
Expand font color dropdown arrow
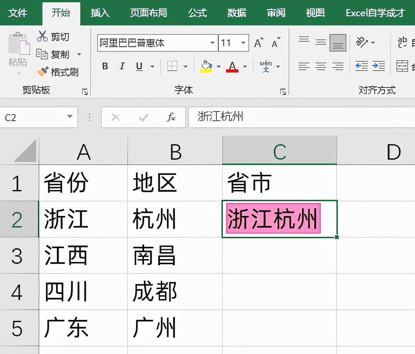coord(245,66)
